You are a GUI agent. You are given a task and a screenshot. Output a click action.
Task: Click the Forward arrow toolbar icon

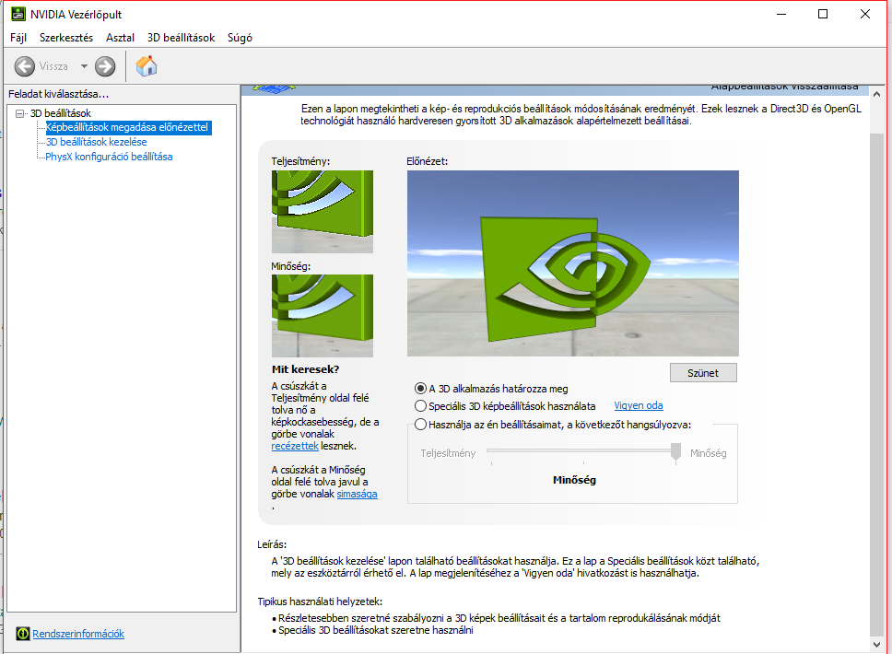[105, 66]
